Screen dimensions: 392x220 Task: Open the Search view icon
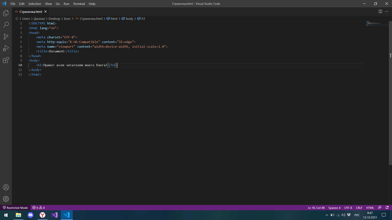(x=6, y=25)
